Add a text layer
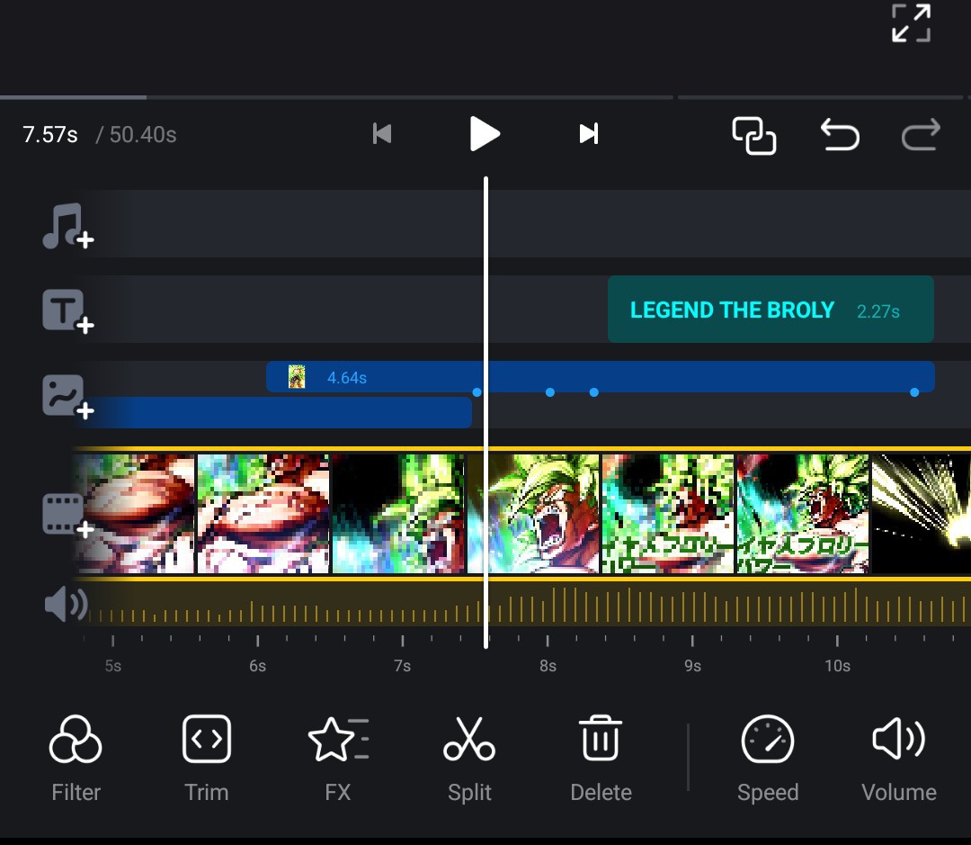Viewport: 971px width, 845px height. (67, 311)
